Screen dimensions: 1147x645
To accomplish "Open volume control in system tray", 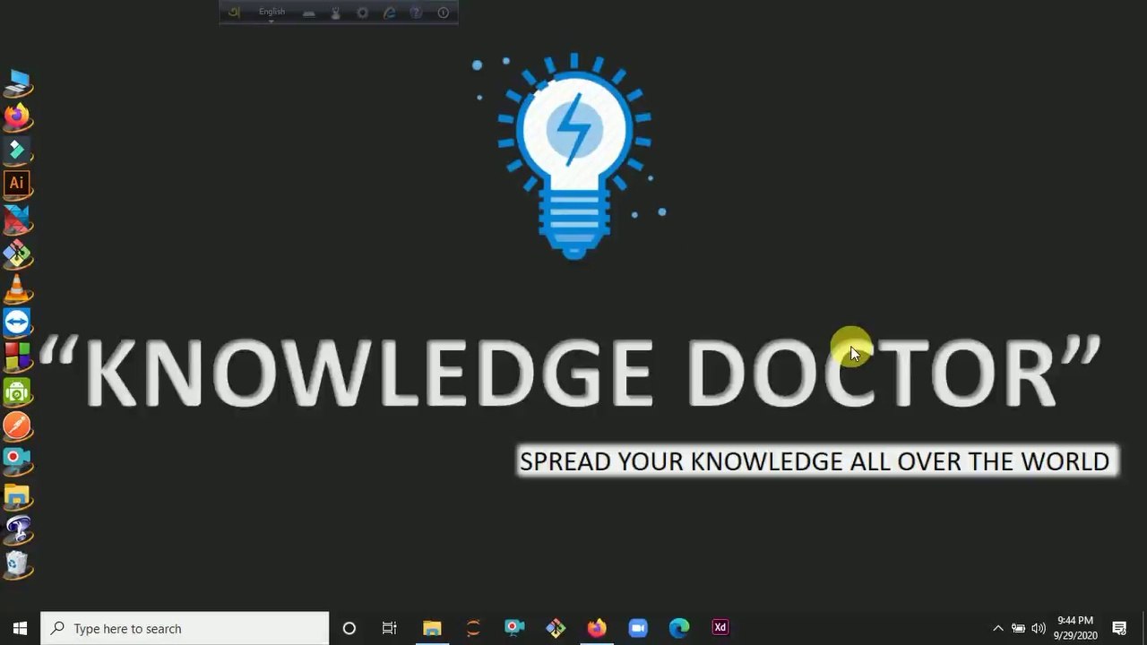I will pos(1039,628).
